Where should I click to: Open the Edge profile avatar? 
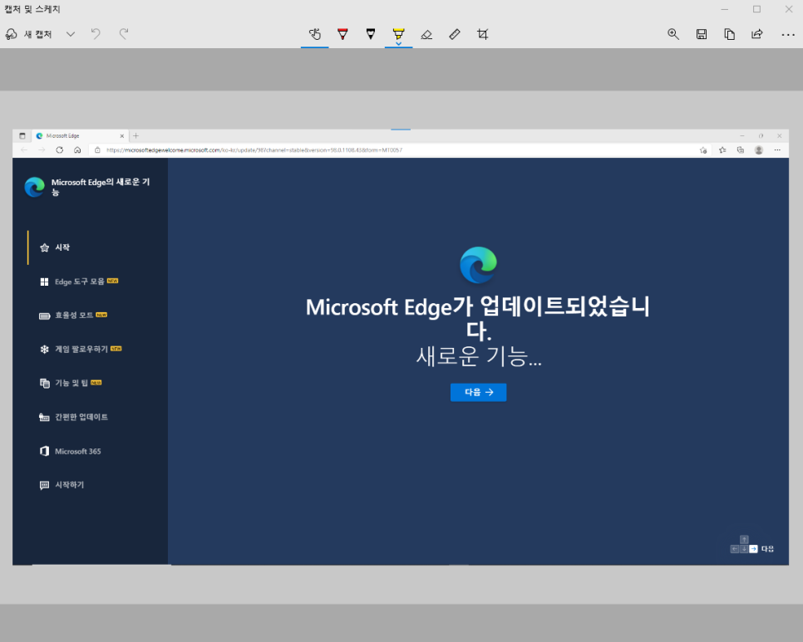pyautogui.click(x=759, y=149)
